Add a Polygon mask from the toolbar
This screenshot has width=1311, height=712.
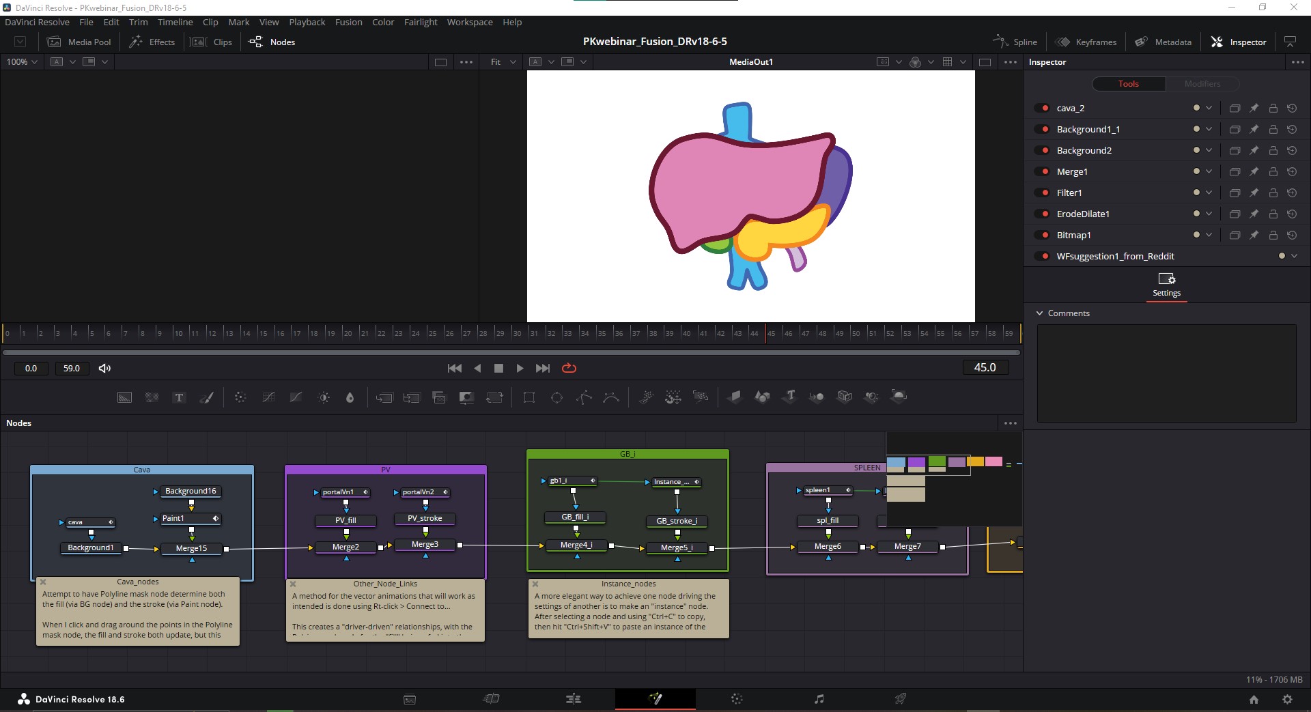coord(584,397)
